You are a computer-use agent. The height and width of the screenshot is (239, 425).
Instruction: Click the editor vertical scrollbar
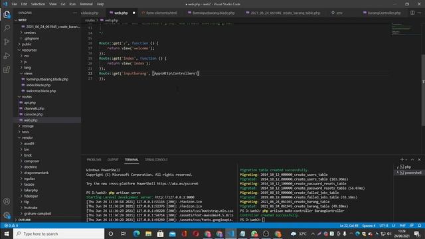pyautogui.click(x=423, y=90)
